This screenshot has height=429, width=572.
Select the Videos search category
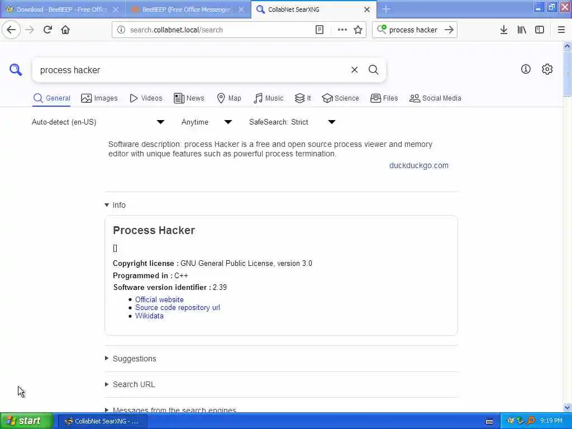coord(146,98)
